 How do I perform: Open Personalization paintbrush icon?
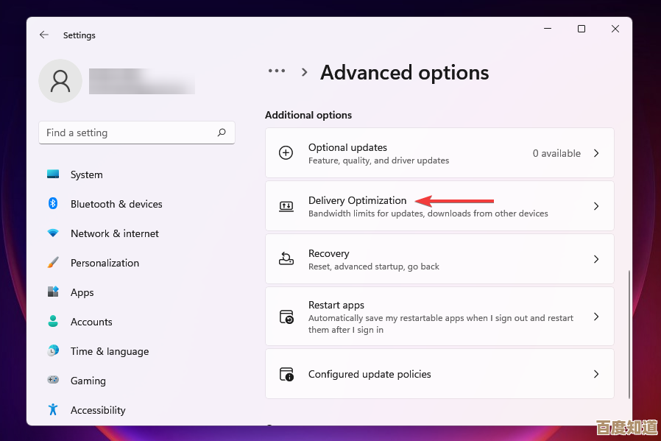(x=53, y=263)
